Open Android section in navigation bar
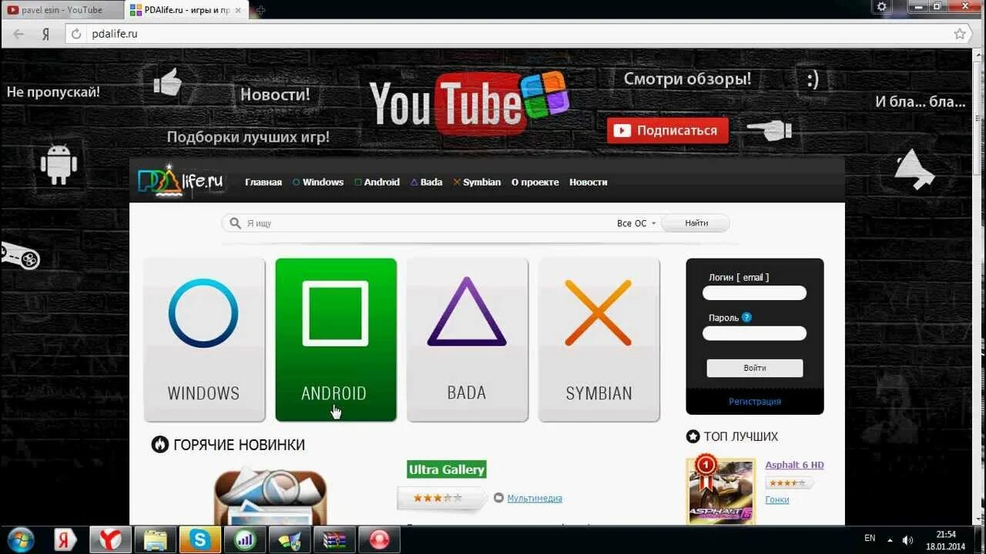 [377, 182]
